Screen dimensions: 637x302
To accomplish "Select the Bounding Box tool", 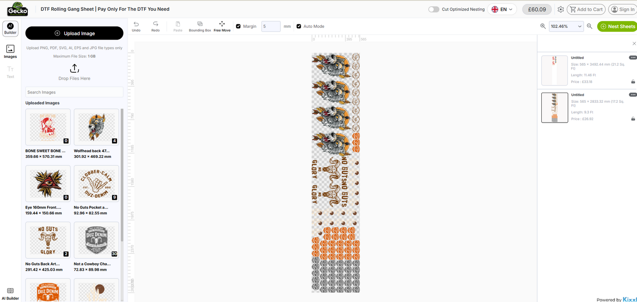I will pos(200,26).
